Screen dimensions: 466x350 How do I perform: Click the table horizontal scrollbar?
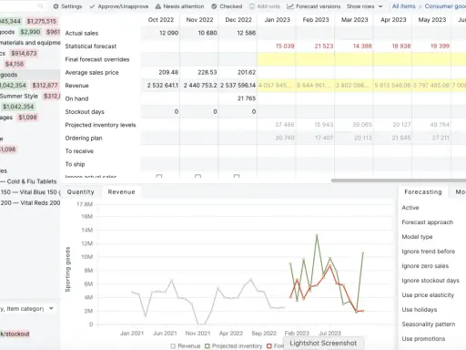click(399, 180)
